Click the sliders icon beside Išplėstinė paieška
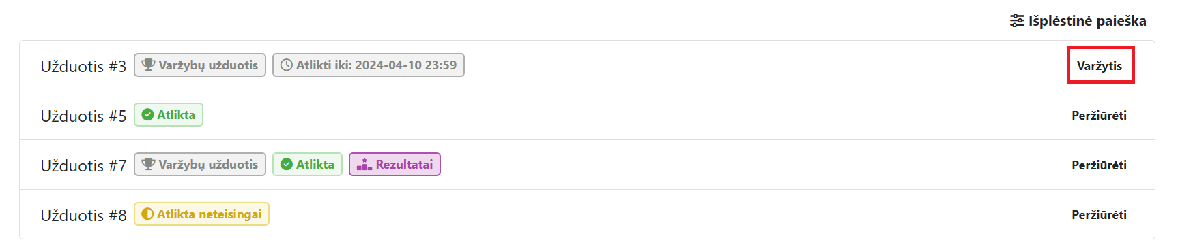Image resolution: width=1178 pixels, height=251 pixels. (1017, 21)
